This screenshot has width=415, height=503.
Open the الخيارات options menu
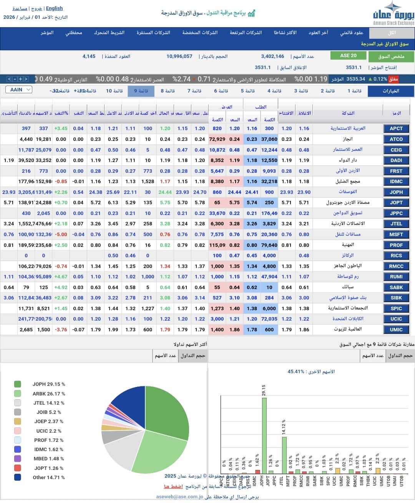coord(391,91)
